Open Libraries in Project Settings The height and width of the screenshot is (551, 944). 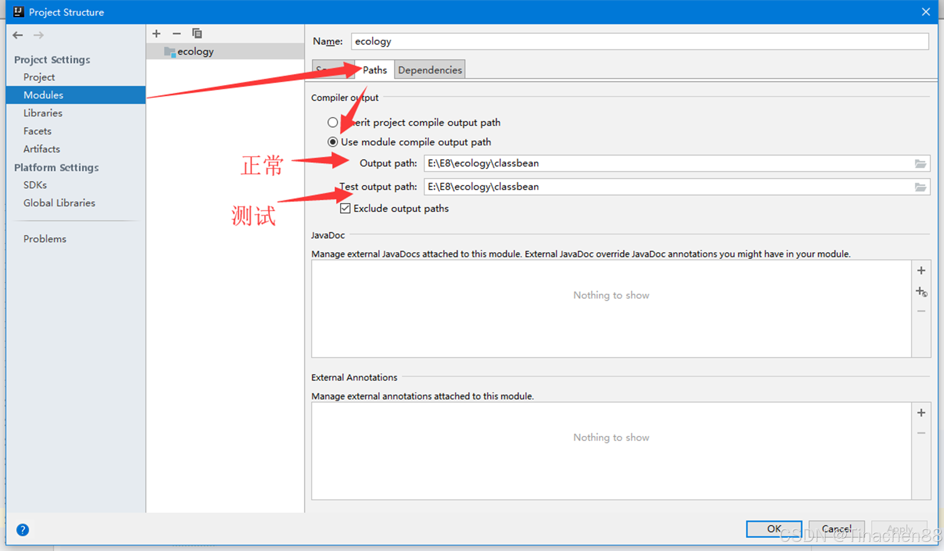pos(43,113)
